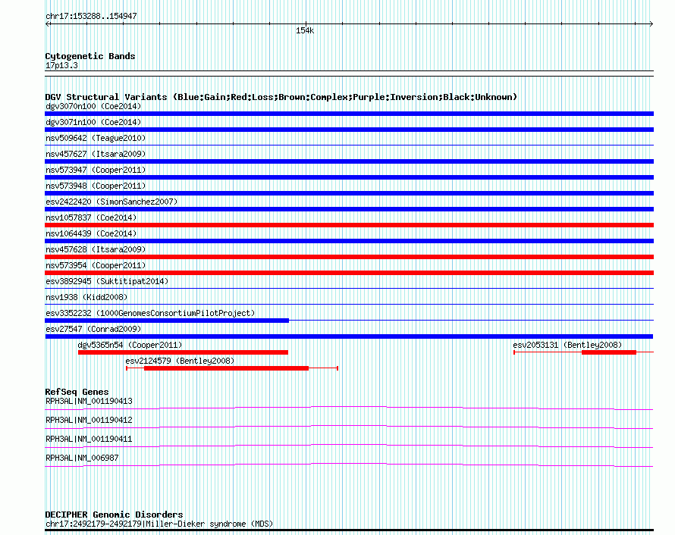Click the blue bar under esv27547

[x=349, y=336]
